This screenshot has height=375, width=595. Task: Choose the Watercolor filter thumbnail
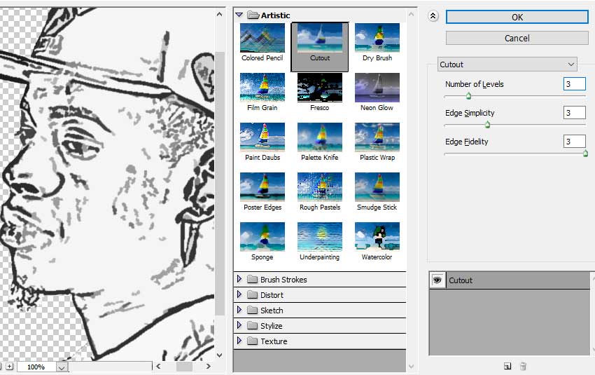click(377, 237)
